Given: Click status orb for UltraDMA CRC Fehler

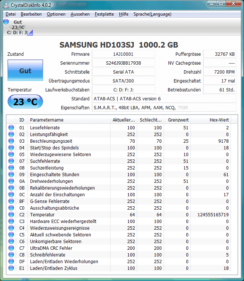Looking at the screenshot, I should coord(11,248).
